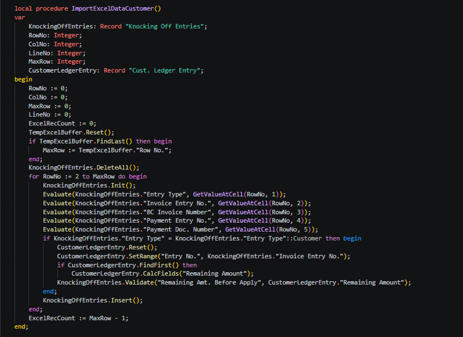
Task: Click the KnockingOffEntries.Insert() statement
Action: point(93,300)
